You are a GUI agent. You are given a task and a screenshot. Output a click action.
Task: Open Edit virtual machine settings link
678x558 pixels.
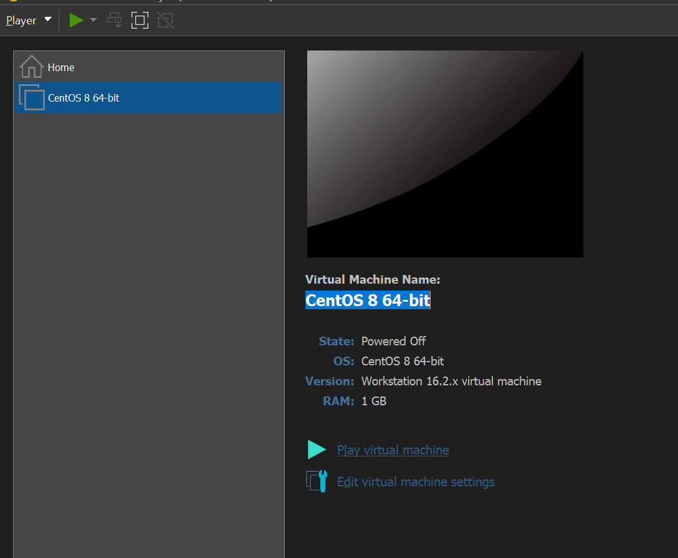point(416,482)
